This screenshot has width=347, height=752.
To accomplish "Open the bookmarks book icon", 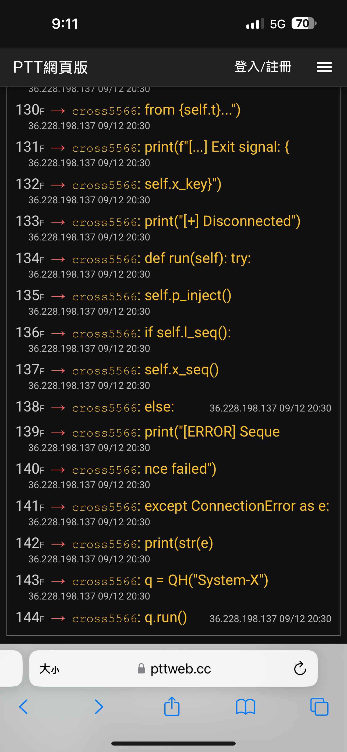I will point(246,707).
